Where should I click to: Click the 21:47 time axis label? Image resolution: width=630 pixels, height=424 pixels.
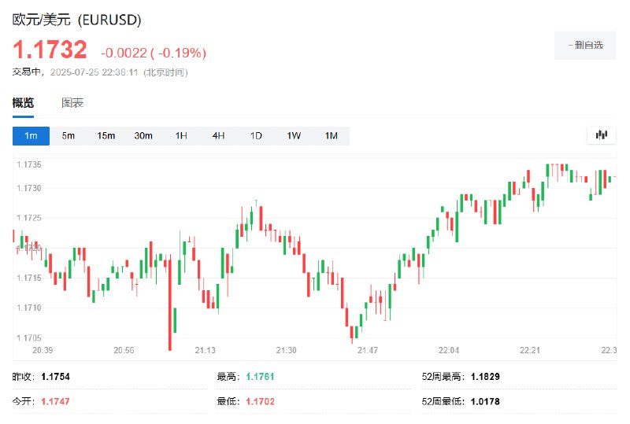(368, 350)
